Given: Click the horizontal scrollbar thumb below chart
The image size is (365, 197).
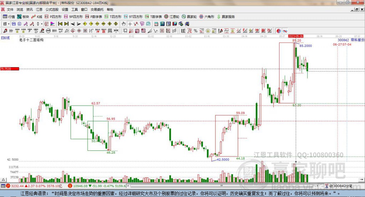Looking at the screenshot, I should coord(222,186).
